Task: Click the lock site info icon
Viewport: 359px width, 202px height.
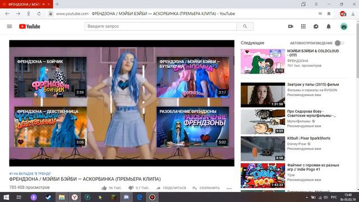Action: tap(50, 13)
